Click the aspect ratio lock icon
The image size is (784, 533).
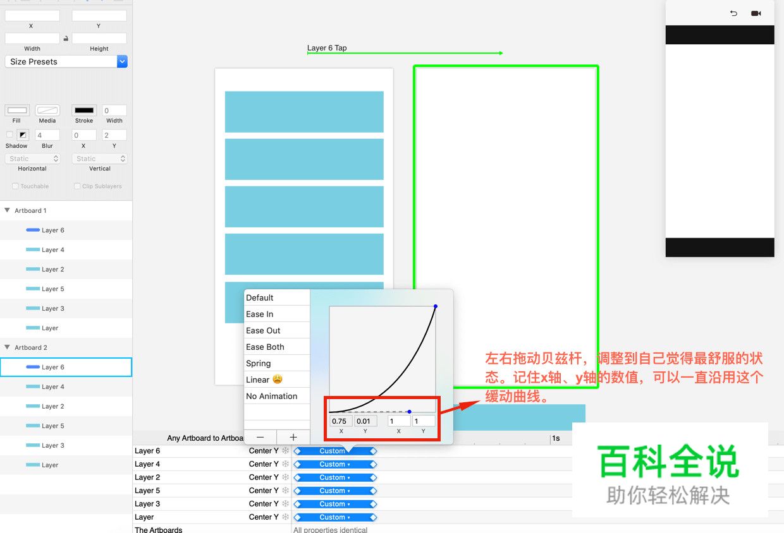[x=66, y=39]
